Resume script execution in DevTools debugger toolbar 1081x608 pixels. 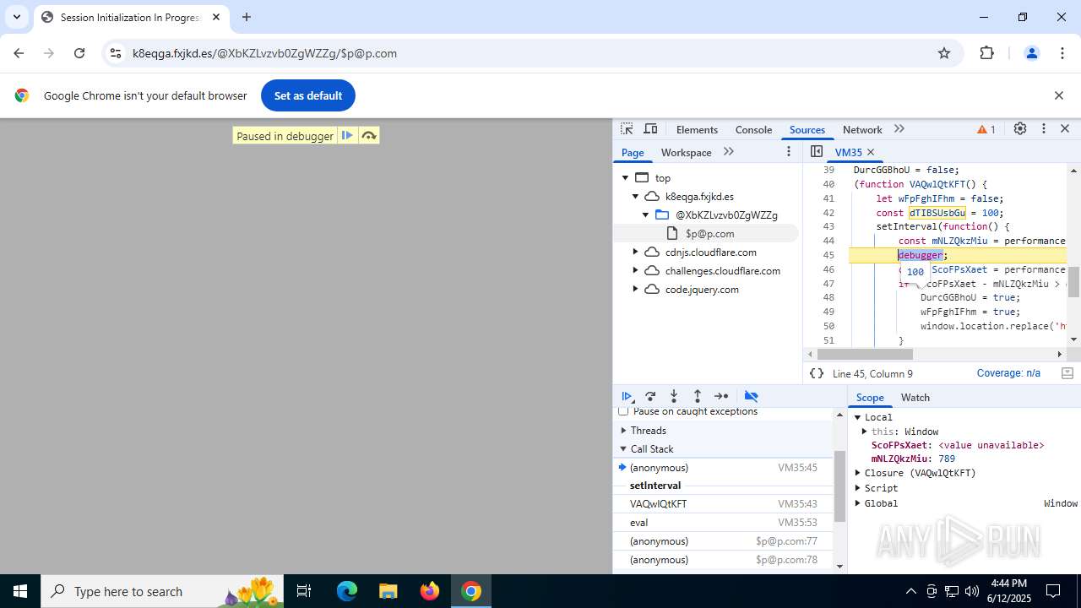(627, 396)
